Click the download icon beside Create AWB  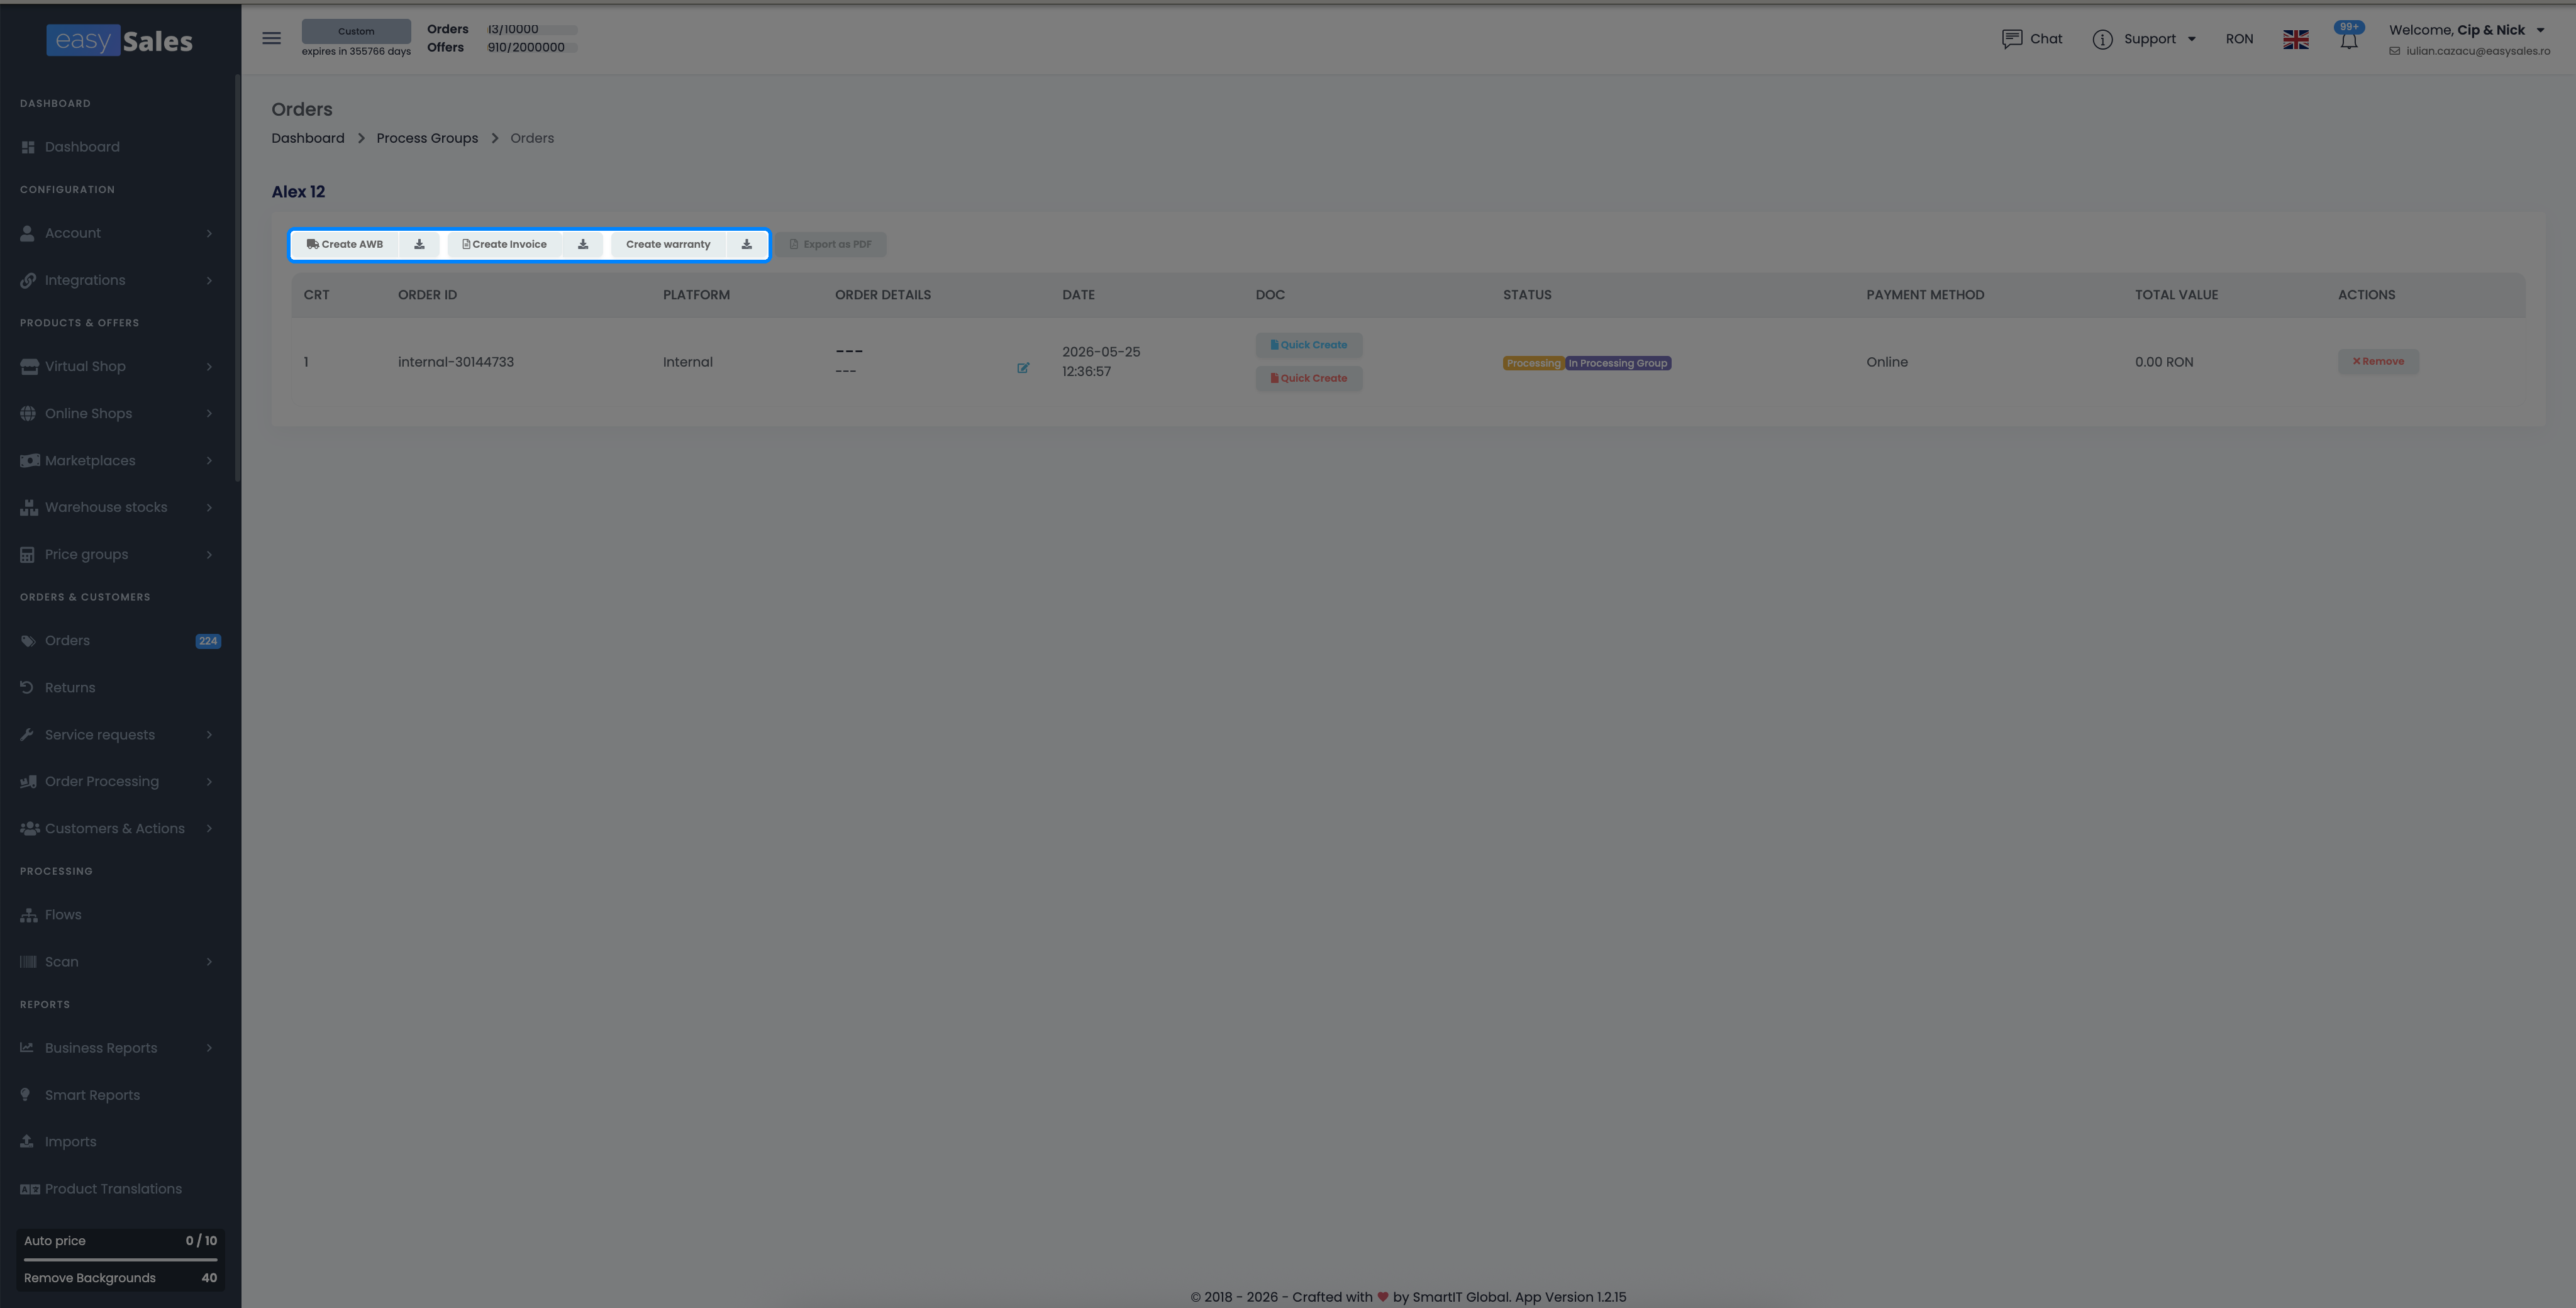(x=420, y=244)
